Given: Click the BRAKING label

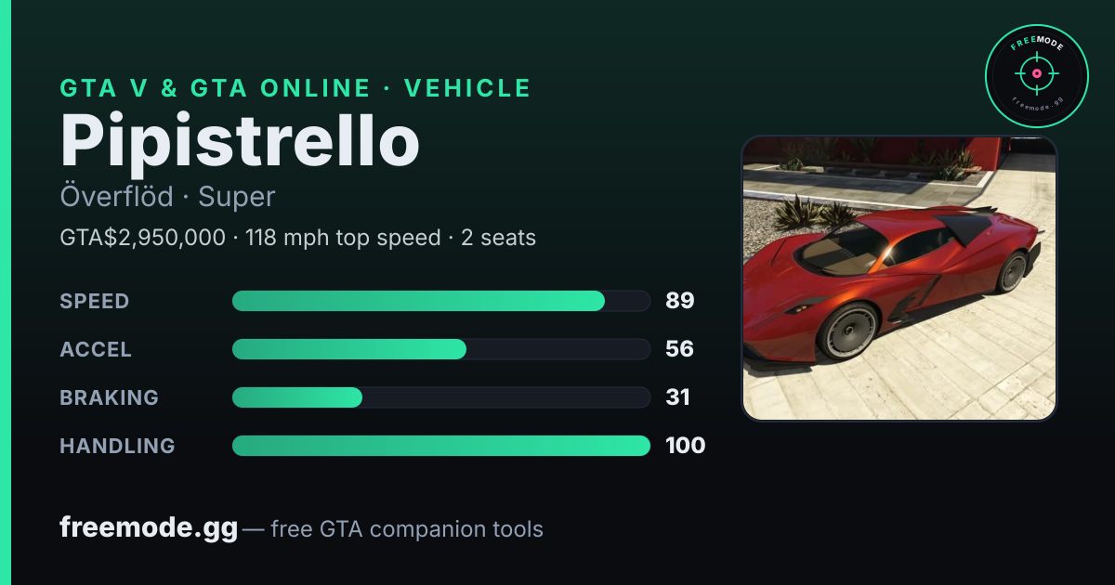Looking at the screenshot, I should tap(109, 397).
